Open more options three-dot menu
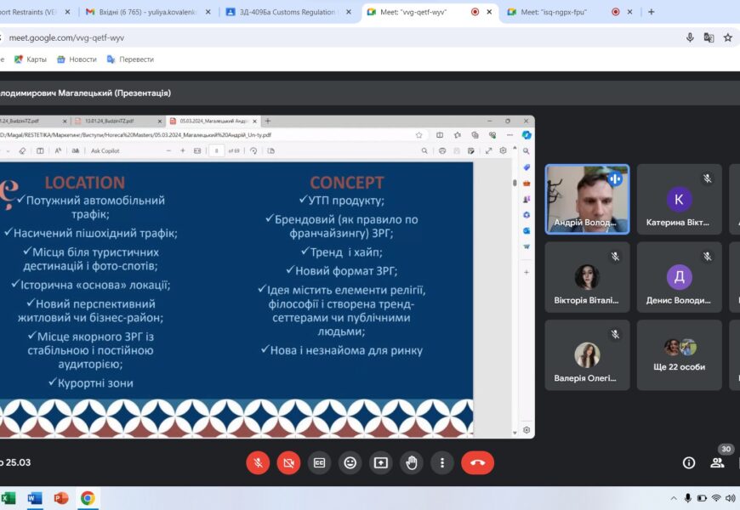 (442, 462)
